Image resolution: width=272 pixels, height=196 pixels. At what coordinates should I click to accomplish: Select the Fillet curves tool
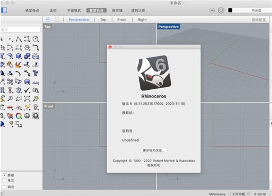click(35, 47)
